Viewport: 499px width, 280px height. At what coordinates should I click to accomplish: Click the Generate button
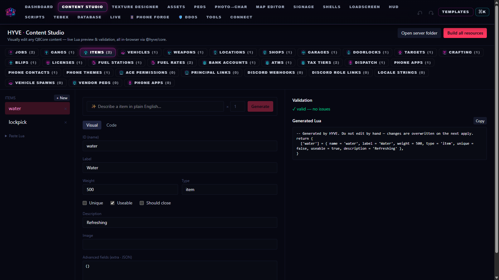(260, 106)
